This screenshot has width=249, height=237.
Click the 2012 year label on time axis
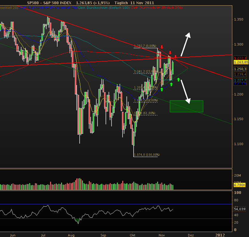(x=220, y=235)
